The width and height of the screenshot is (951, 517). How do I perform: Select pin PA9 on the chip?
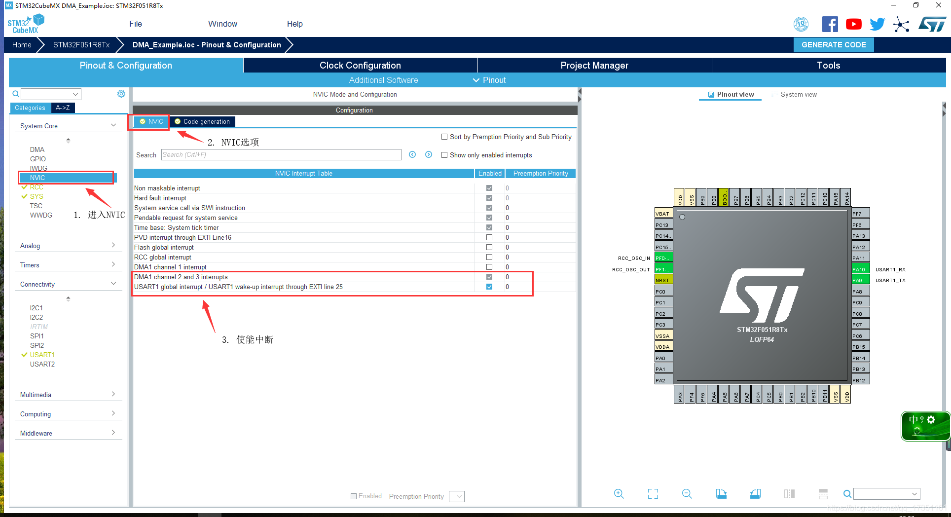860,280
